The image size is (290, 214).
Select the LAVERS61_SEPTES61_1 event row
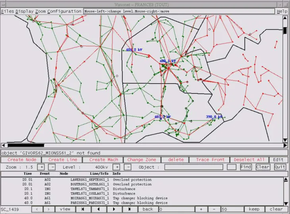142,179
